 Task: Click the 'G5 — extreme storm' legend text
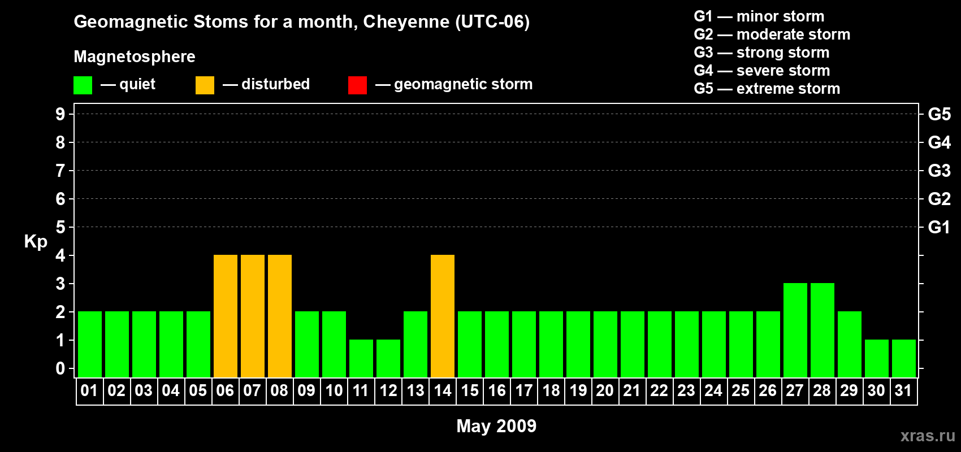pyautogui.click(x=767, y=89)
